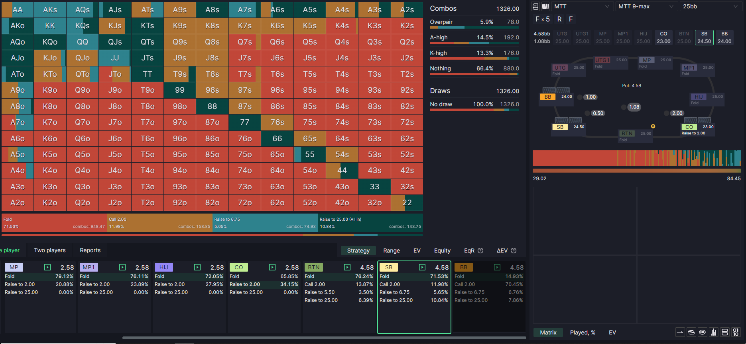
Task: Click the bar chart icon in bottom toolbar
Action: (x=714, y=332)
